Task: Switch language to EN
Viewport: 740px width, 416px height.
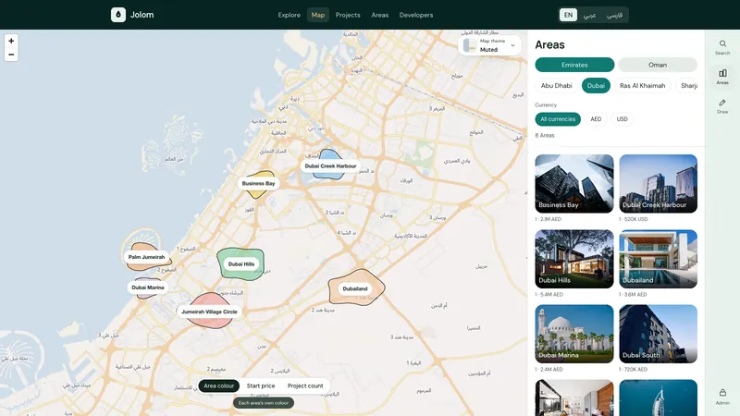Action: (568, 15)
